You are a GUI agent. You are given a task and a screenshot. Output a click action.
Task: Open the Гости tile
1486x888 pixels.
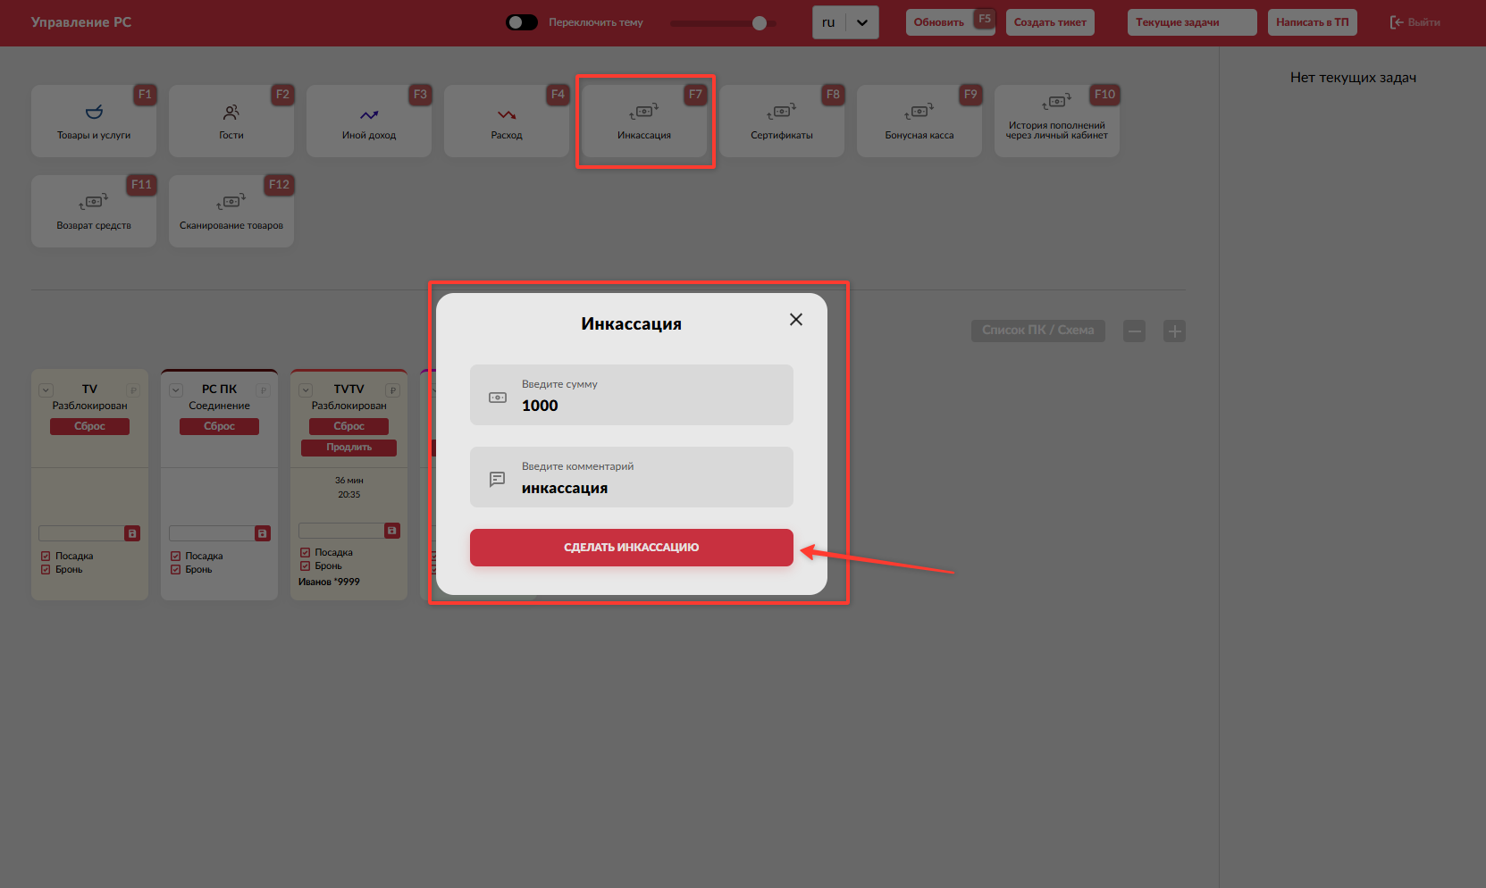pos(231,121)
